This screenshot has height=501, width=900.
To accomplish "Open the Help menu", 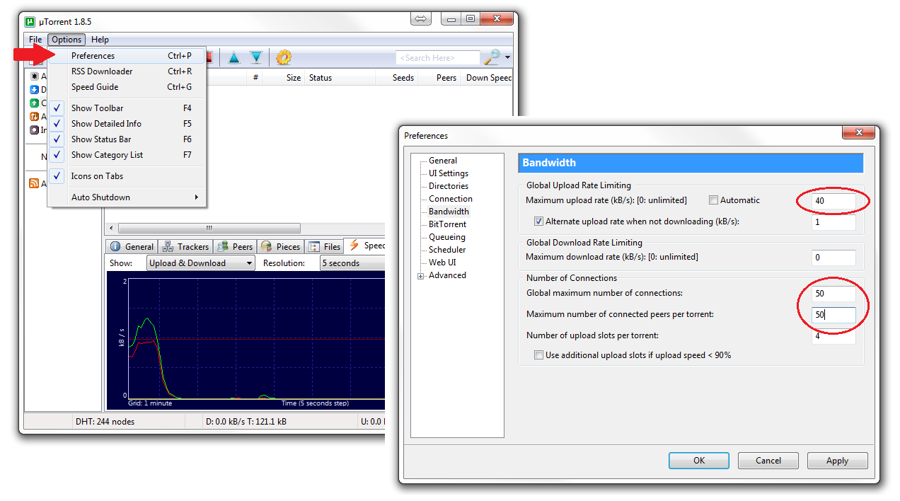I will point(100,40).
